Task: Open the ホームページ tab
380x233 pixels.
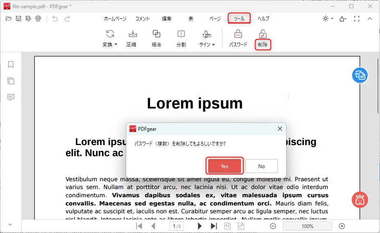Action: point(115,19)
